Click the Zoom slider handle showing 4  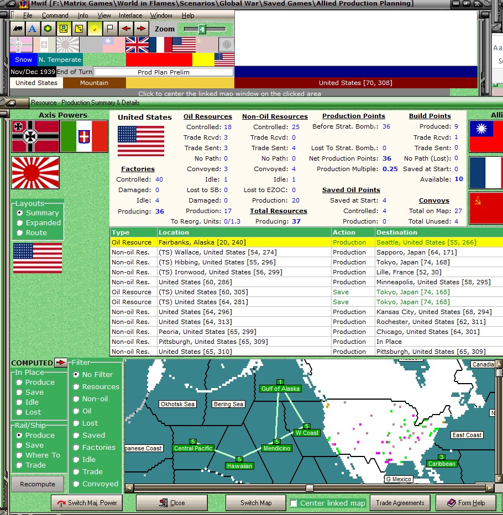click(202, 29)
